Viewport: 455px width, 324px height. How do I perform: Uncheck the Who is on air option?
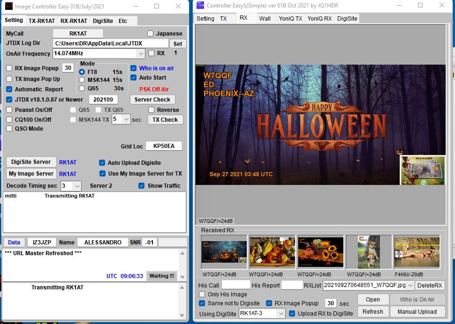coord(134,68)
